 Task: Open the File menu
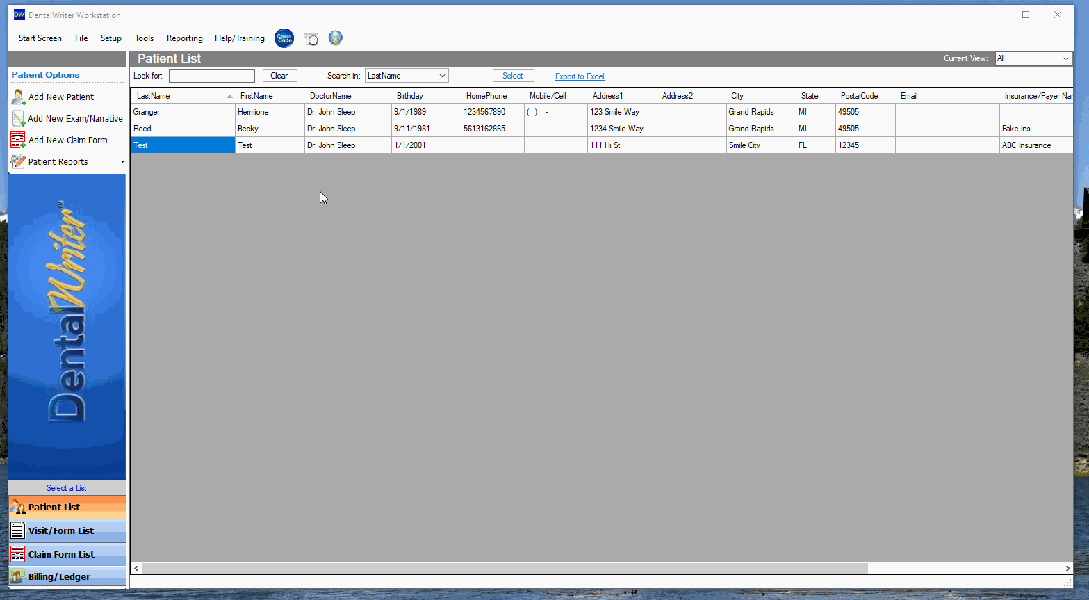pos(81,38)
